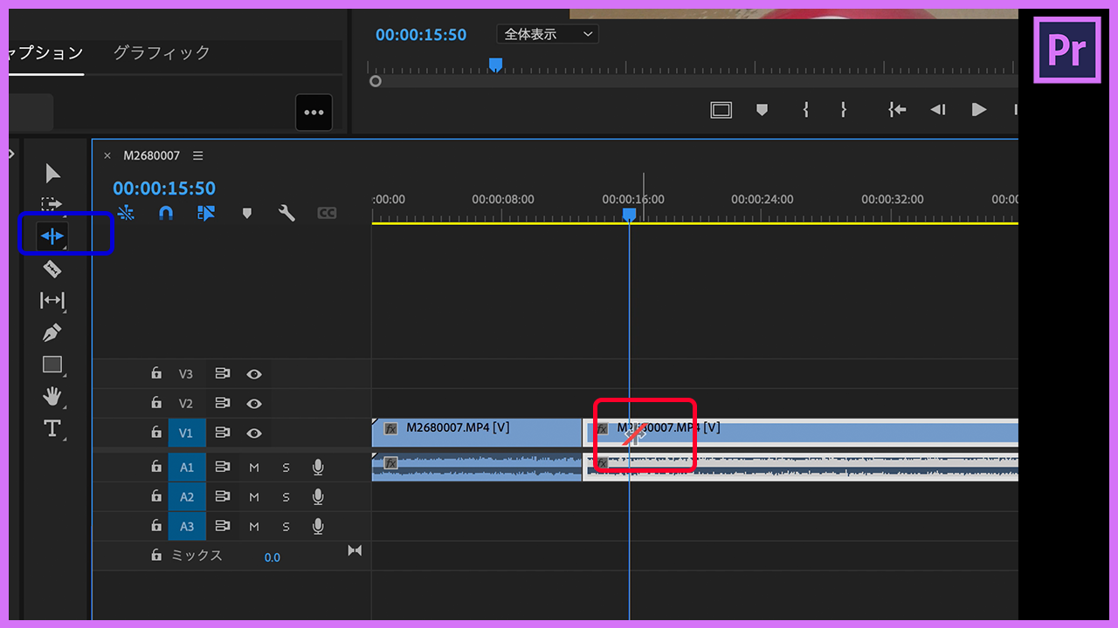
Task: Play the program monitor
Action: (979, 110)
